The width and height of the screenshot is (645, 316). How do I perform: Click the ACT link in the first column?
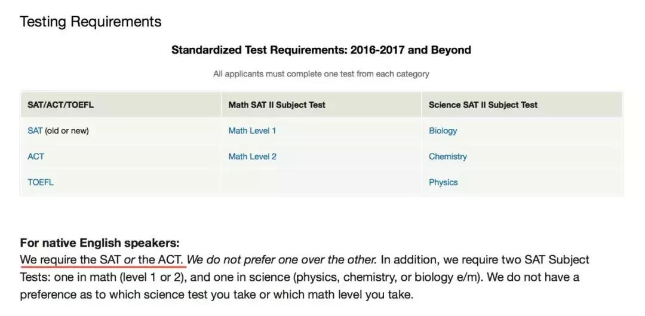[36, 157]
